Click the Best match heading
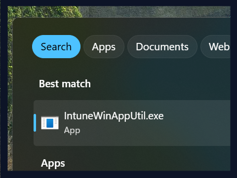This screenshot has width=237, height=178. 65,84
